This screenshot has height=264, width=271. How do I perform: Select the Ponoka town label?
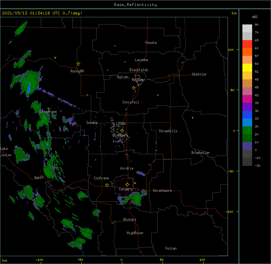[151, 43]
